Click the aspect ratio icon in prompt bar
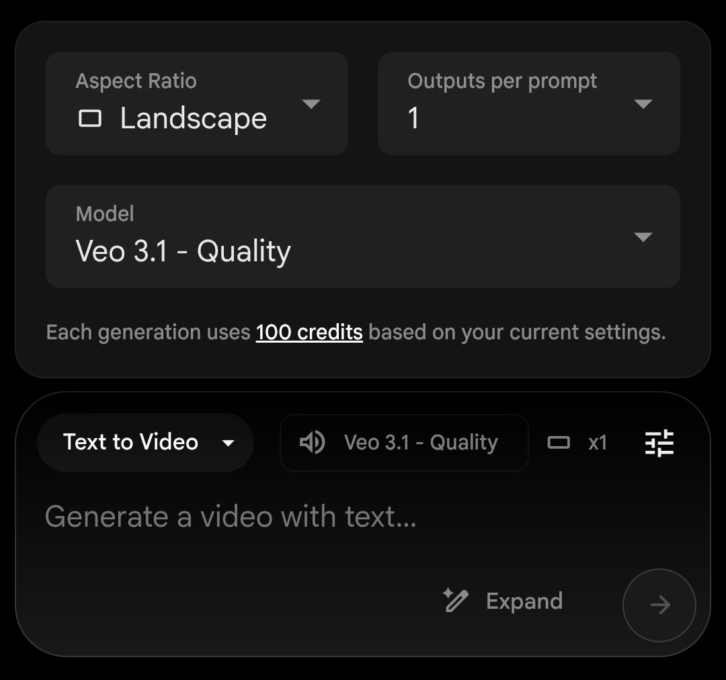This screenshot has height=680, width=726. click(559, 443)
